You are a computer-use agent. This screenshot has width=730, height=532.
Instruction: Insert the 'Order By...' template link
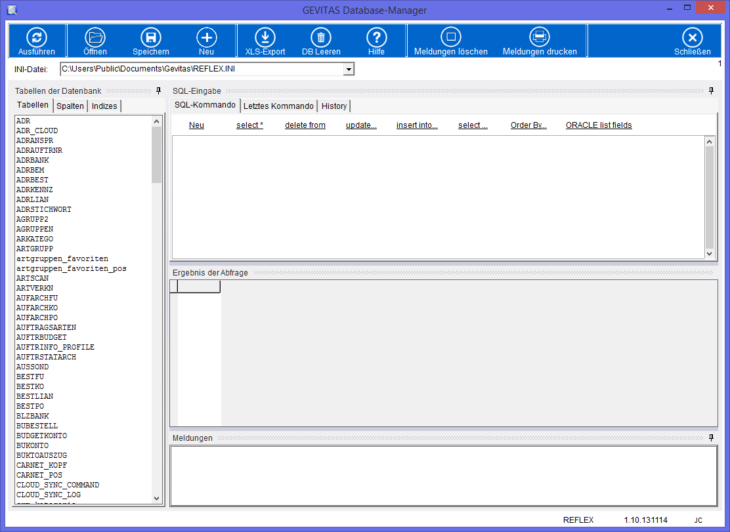pyautogui.click(x=528, y=125)
